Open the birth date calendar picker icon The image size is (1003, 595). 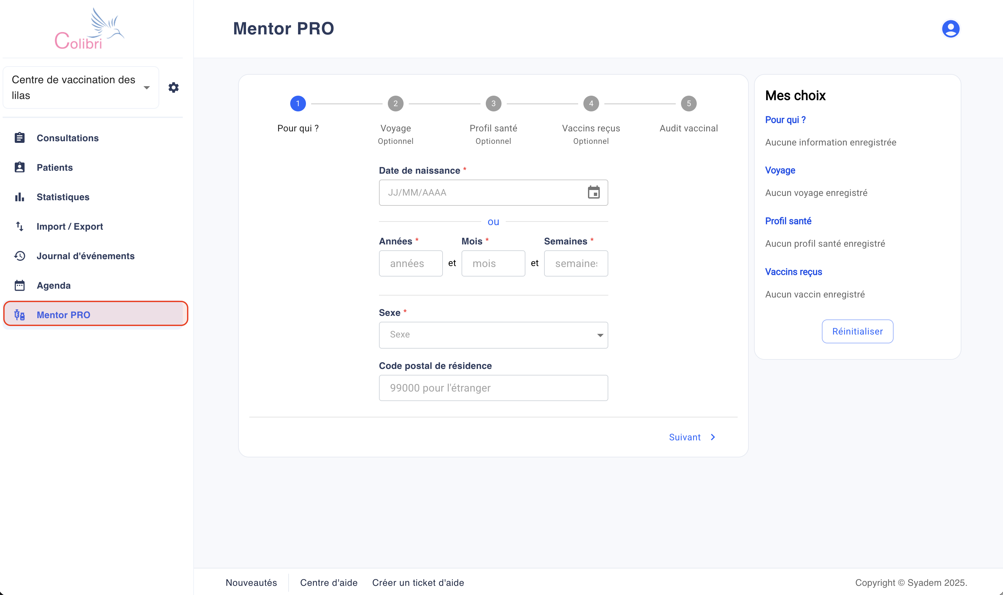coord(594,192)
